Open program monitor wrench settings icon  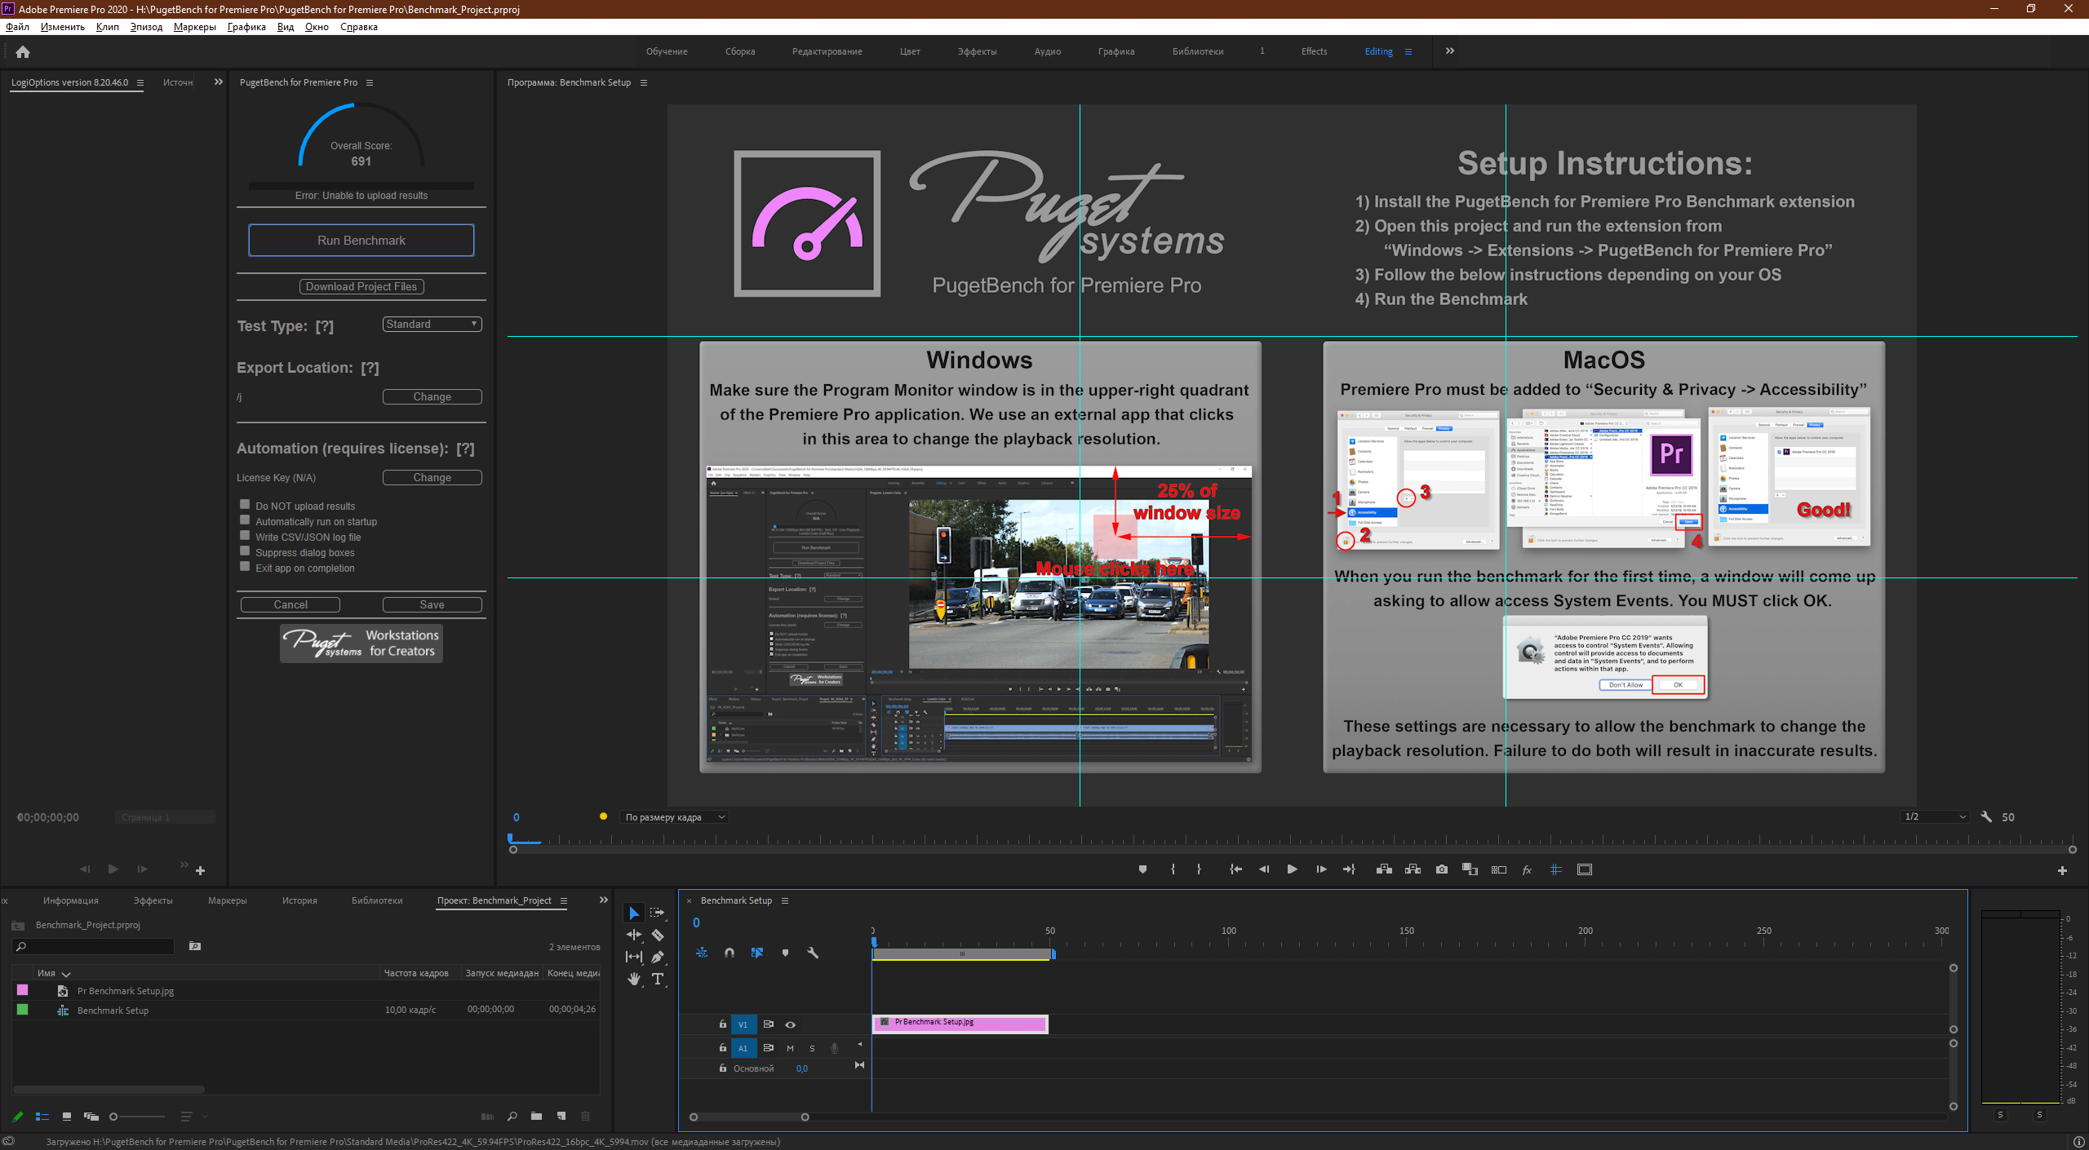click(x=1986, y=816)
